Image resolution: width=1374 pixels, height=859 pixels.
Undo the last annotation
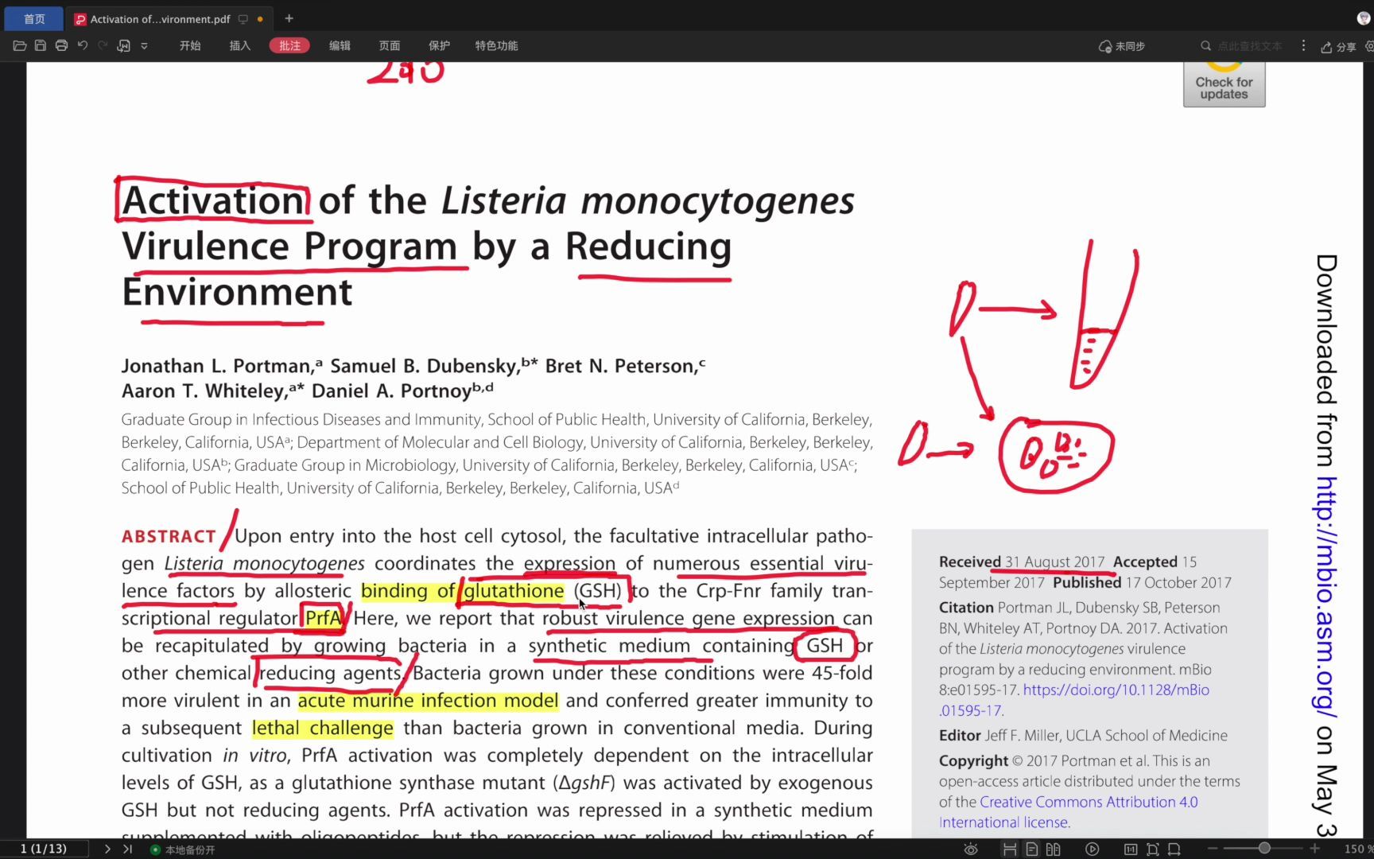click(x=82, y=46)
